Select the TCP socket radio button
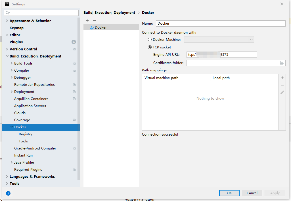This screenshot has height=201, width=291. 150,47
